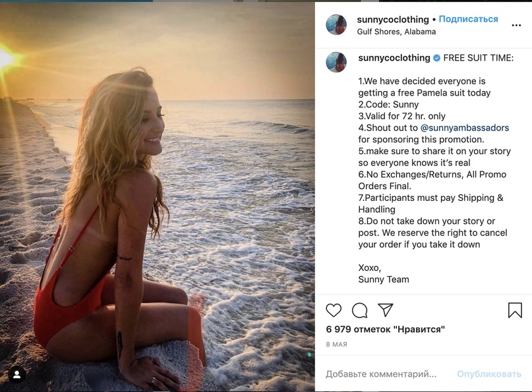
Task: Focus the Добавьте комментарий input field
Action: pyautogui.click(x=381, y=374)
